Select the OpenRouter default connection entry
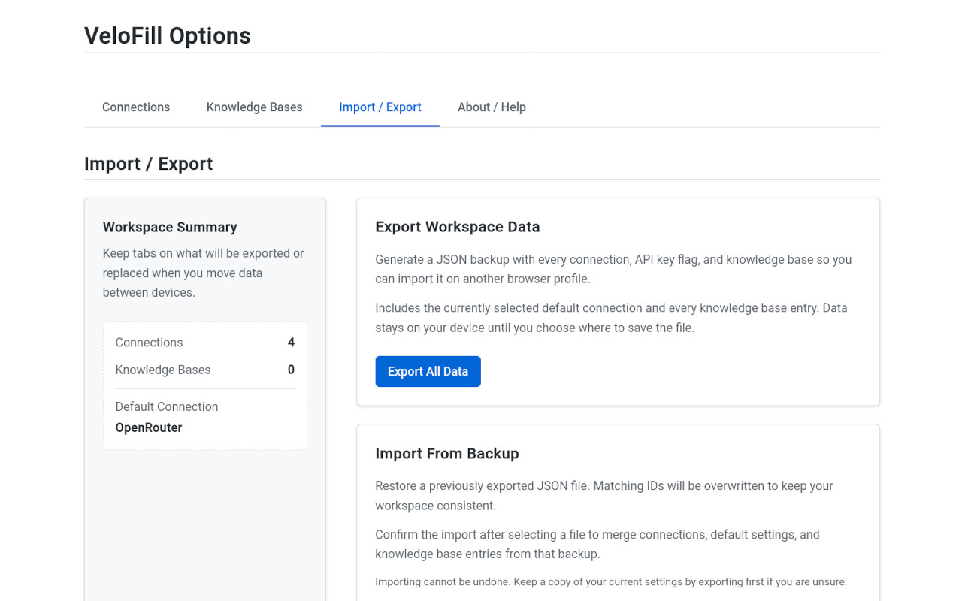 [x=148, y=427]
